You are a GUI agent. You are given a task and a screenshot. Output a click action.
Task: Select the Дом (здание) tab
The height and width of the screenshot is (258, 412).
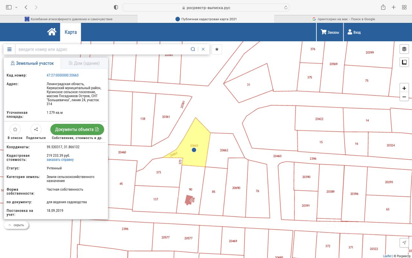coord(84,63)
